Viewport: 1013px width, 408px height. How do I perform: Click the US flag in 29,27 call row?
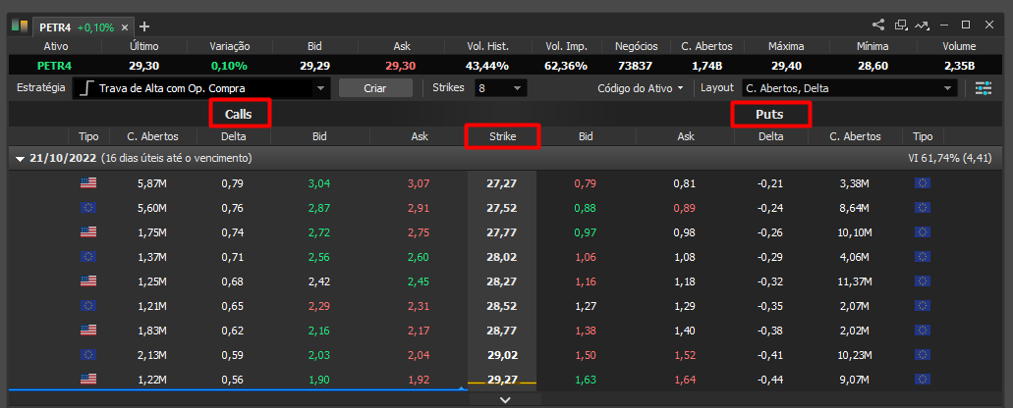tap(88, 379)
